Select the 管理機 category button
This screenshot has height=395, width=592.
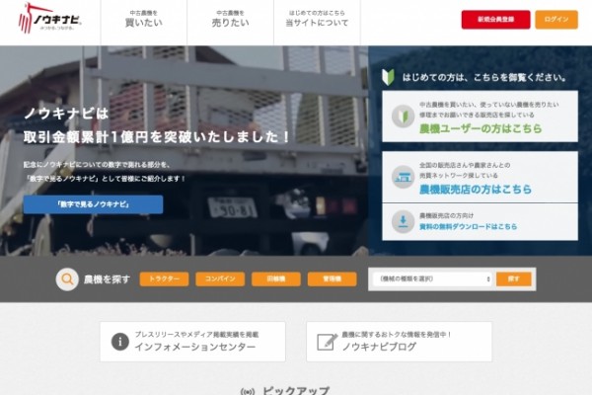pyautogui.click(x=333, y=278)
